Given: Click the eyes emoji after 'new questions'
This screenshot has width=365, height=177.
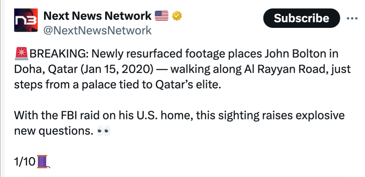Looking at the screenshot, I should click(x=103, y=131).
